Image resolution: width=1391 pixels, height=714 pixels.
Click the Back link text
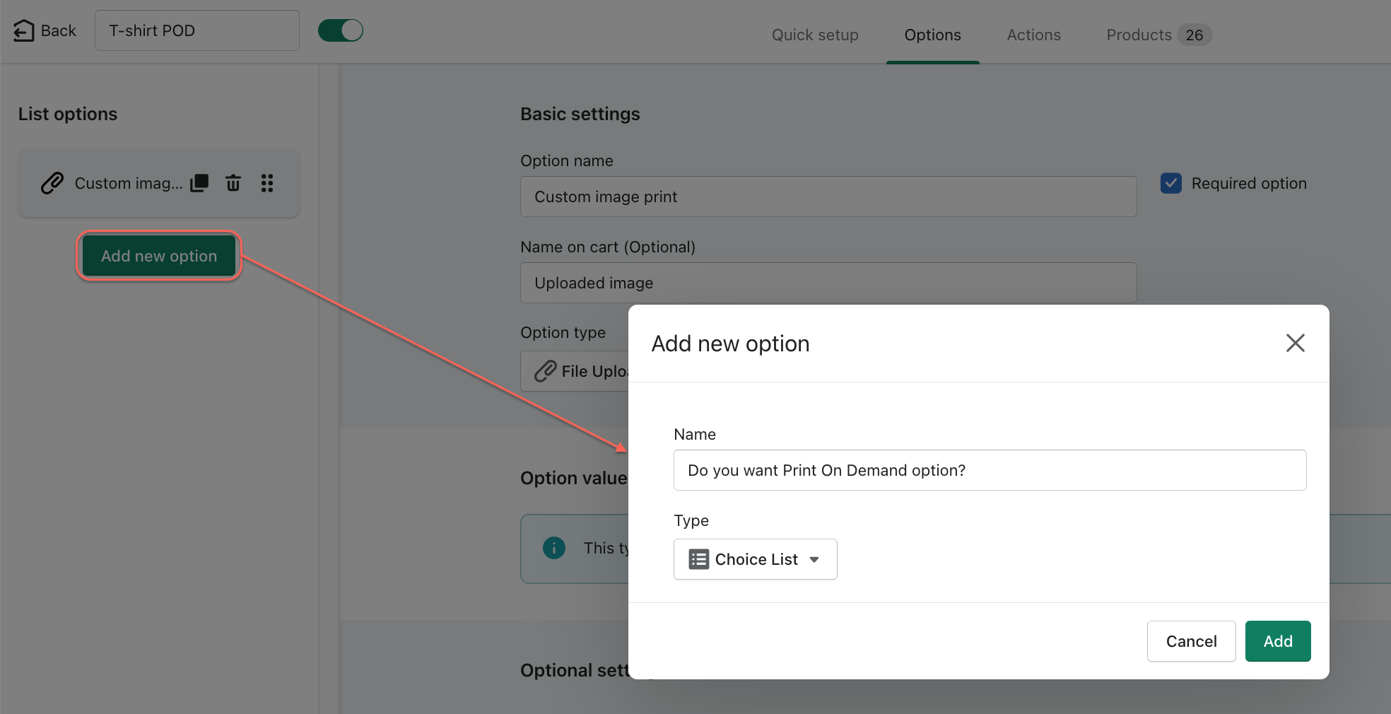coord(59,30)
